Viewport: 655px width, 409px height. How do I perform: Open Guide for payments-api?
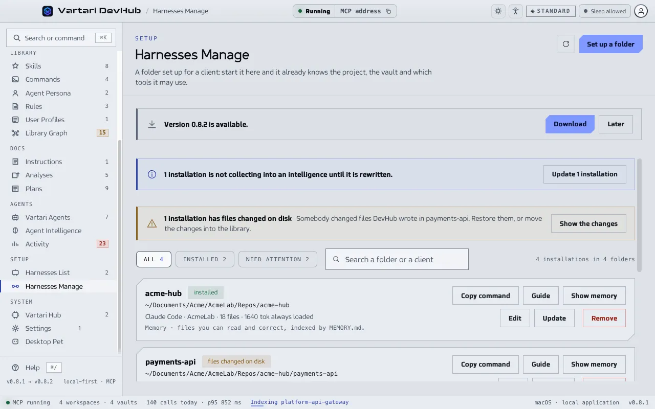(541, 364)
